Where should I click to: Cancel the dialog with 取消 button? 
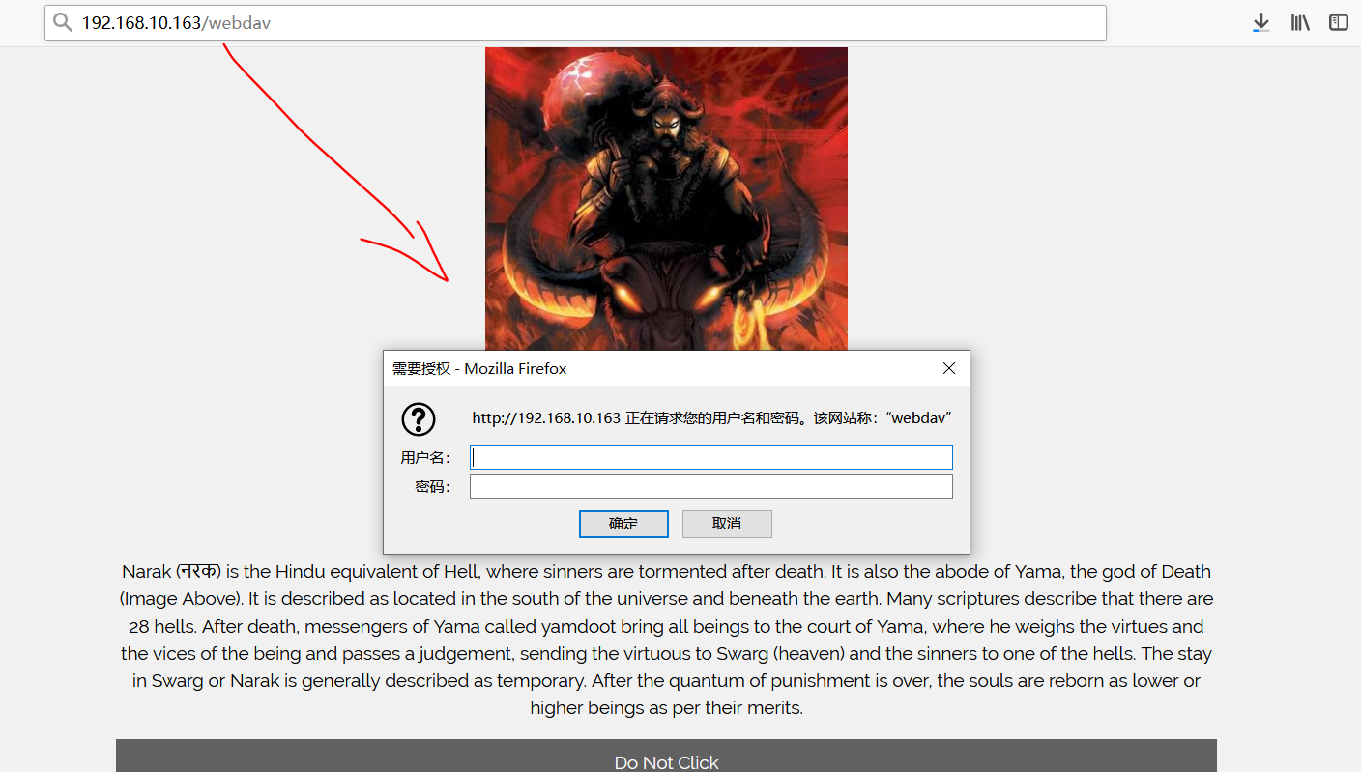tap(727, 524)
